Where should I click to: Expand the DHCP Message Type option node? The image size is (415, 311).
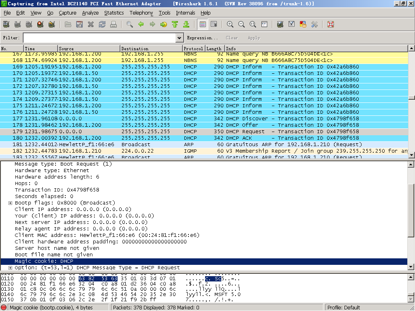10,268
